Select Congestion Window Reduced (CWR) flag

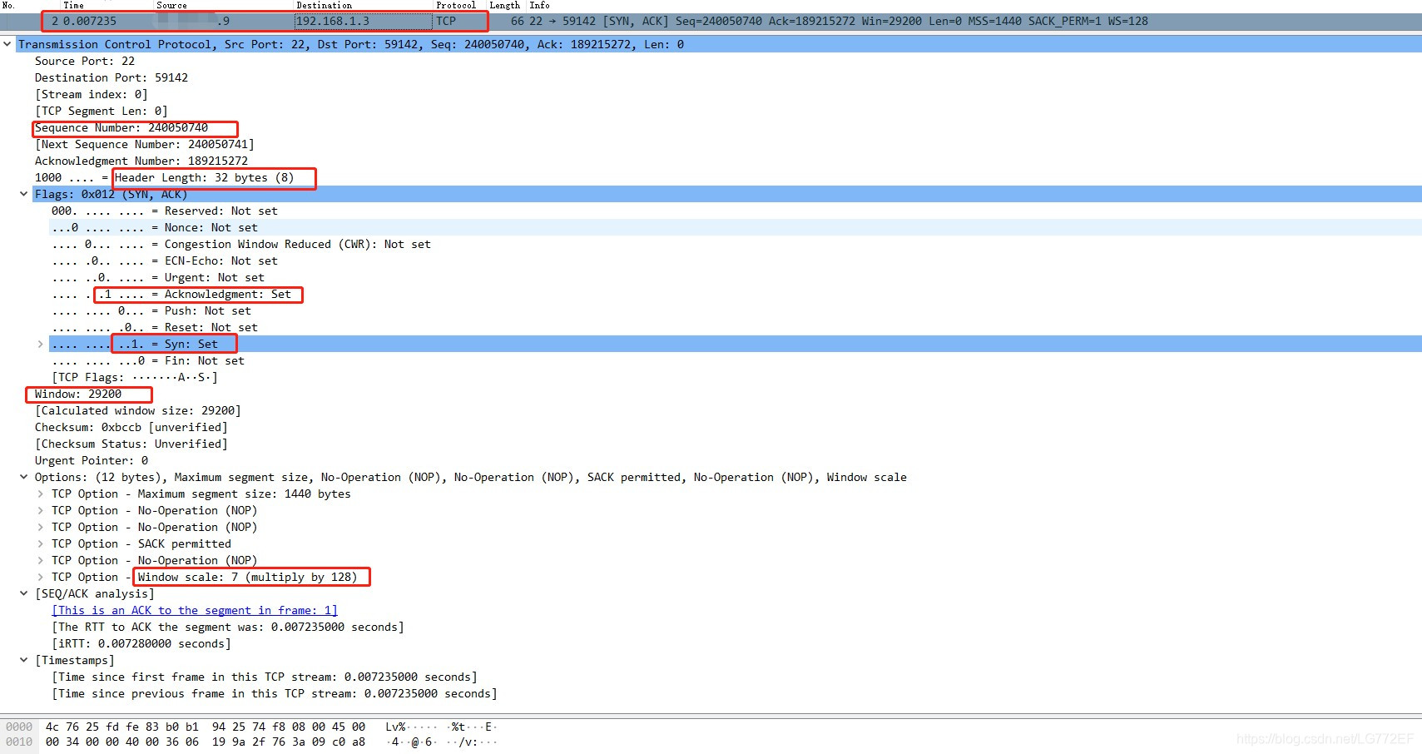241,244
